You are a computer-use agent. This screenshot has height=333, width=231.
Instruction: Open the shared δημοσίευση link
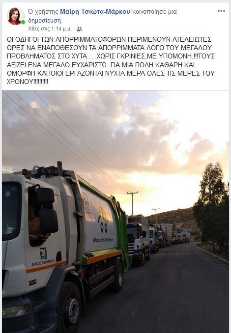click(45, 21)
